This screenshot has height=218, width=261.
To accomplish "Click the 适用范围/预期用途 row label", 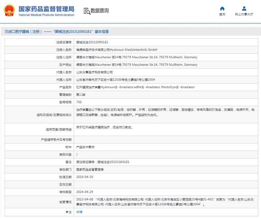I will tap(59, 129).
